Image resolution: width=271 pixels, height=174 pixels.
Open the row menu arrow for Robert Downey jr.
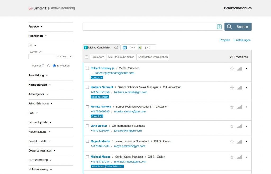click(x=246, y=69)
